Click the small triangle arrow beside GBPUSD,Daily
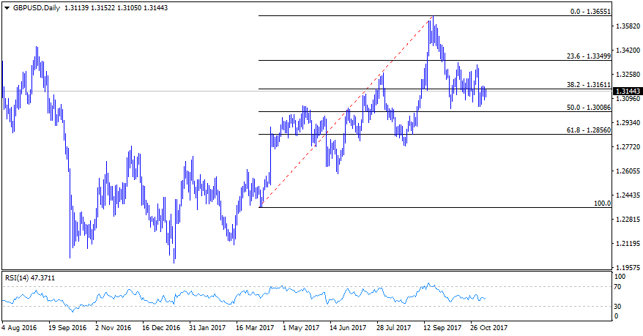Viewport: 643px width, 336px height. click(x=7, y=6)
